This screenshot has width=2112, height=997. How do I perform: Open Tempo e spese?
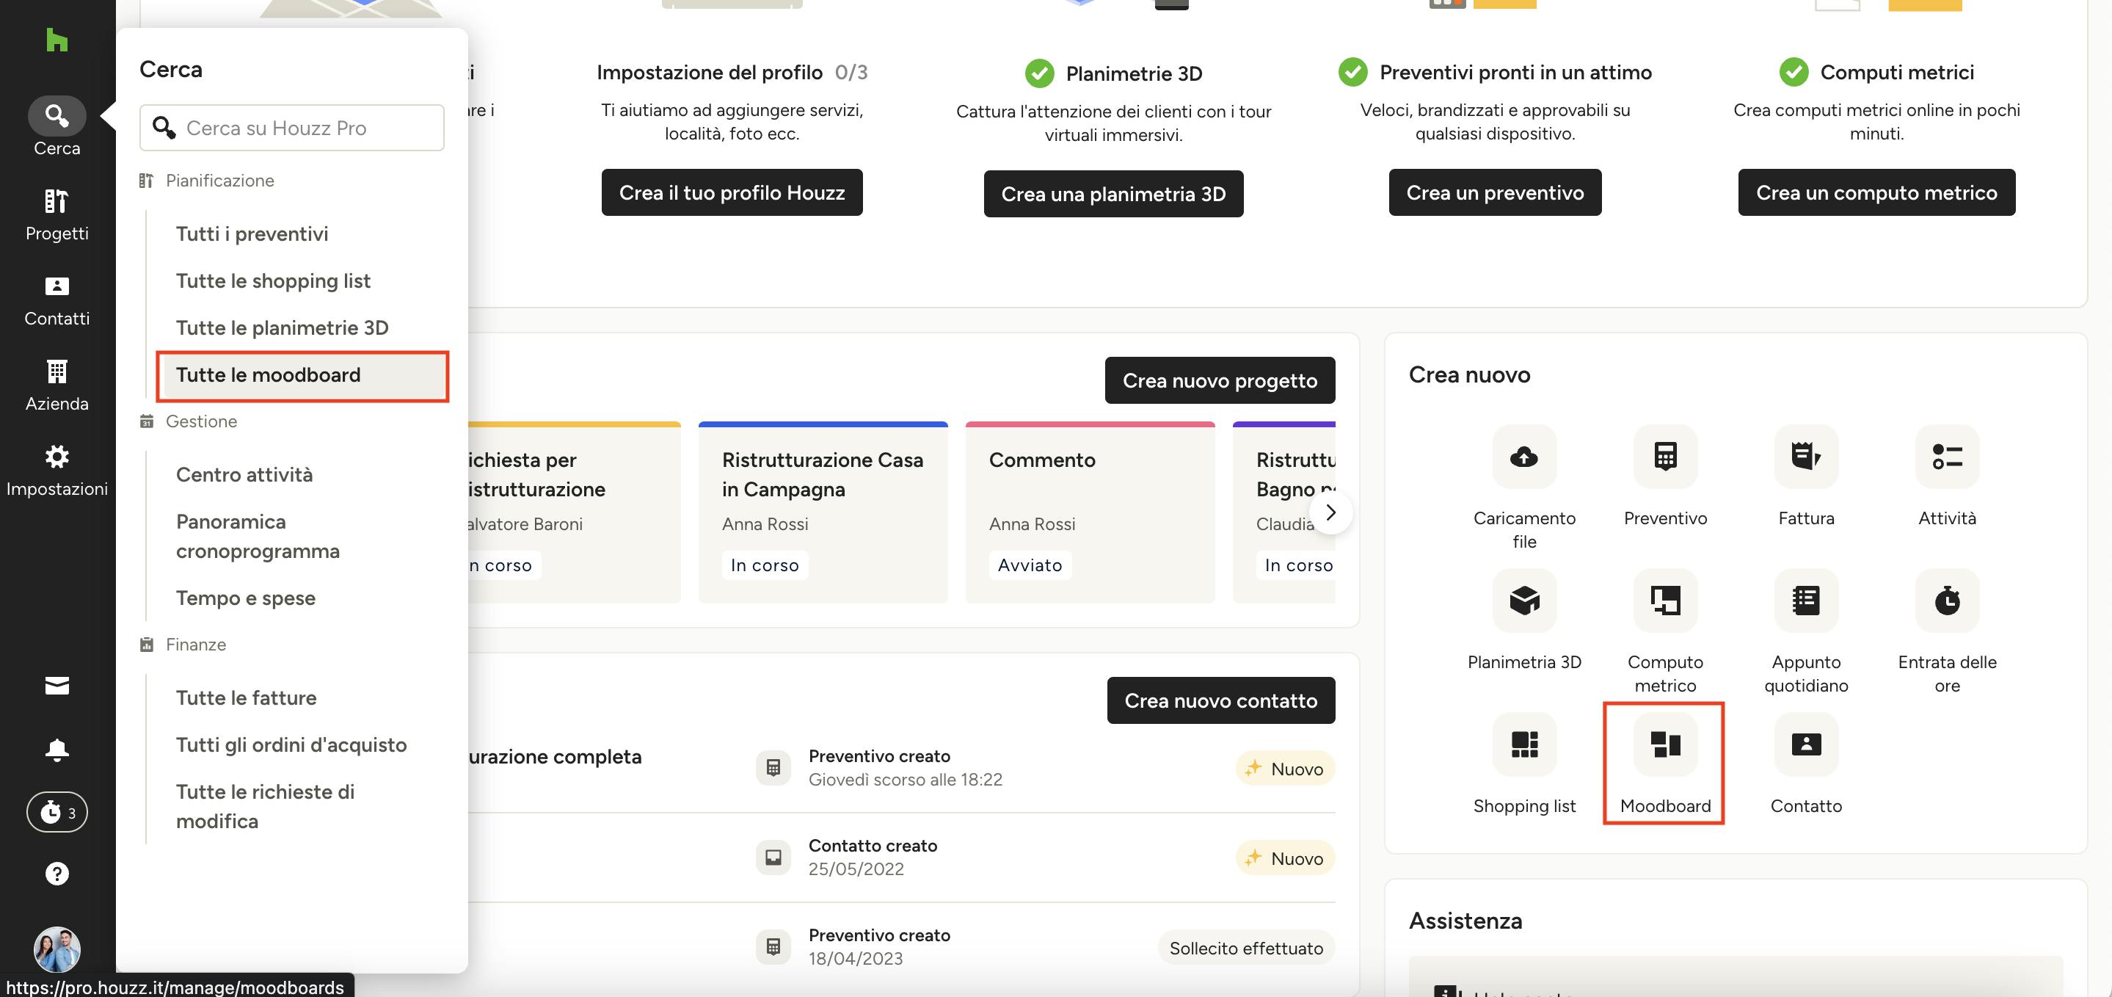coord(245,598)
